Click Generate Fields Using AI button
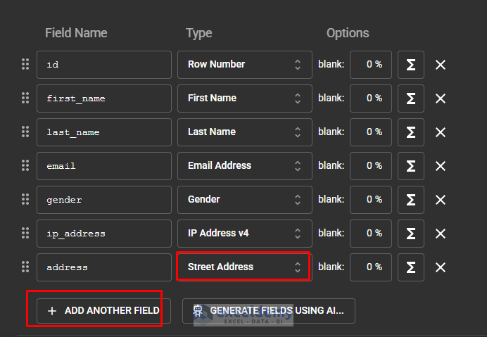Image resolution: width=487 pixels, height=337 pixels. 269,310
